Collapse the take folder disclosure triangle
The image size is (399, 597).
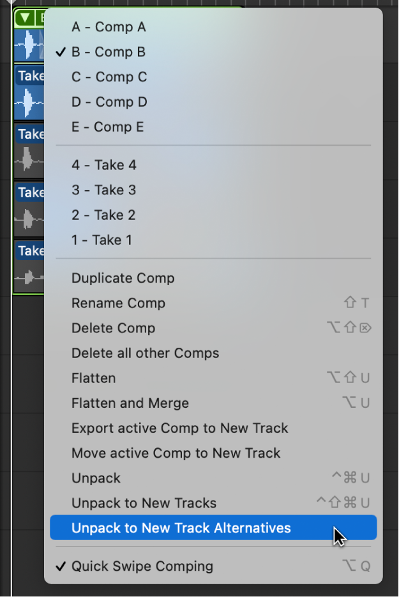coord(24,18)
